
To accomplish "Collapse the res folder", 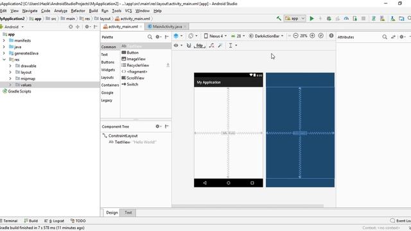I will [4, 60].
